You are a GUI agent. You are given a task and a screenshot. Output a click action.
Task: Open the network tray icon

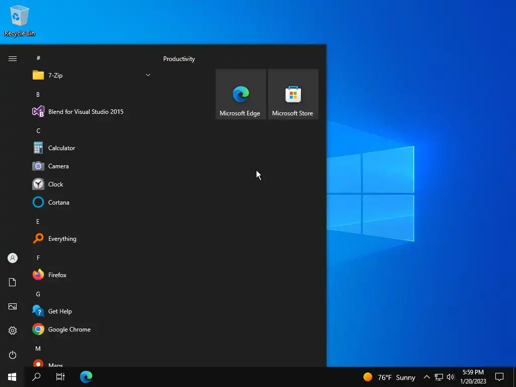[439, 377]
